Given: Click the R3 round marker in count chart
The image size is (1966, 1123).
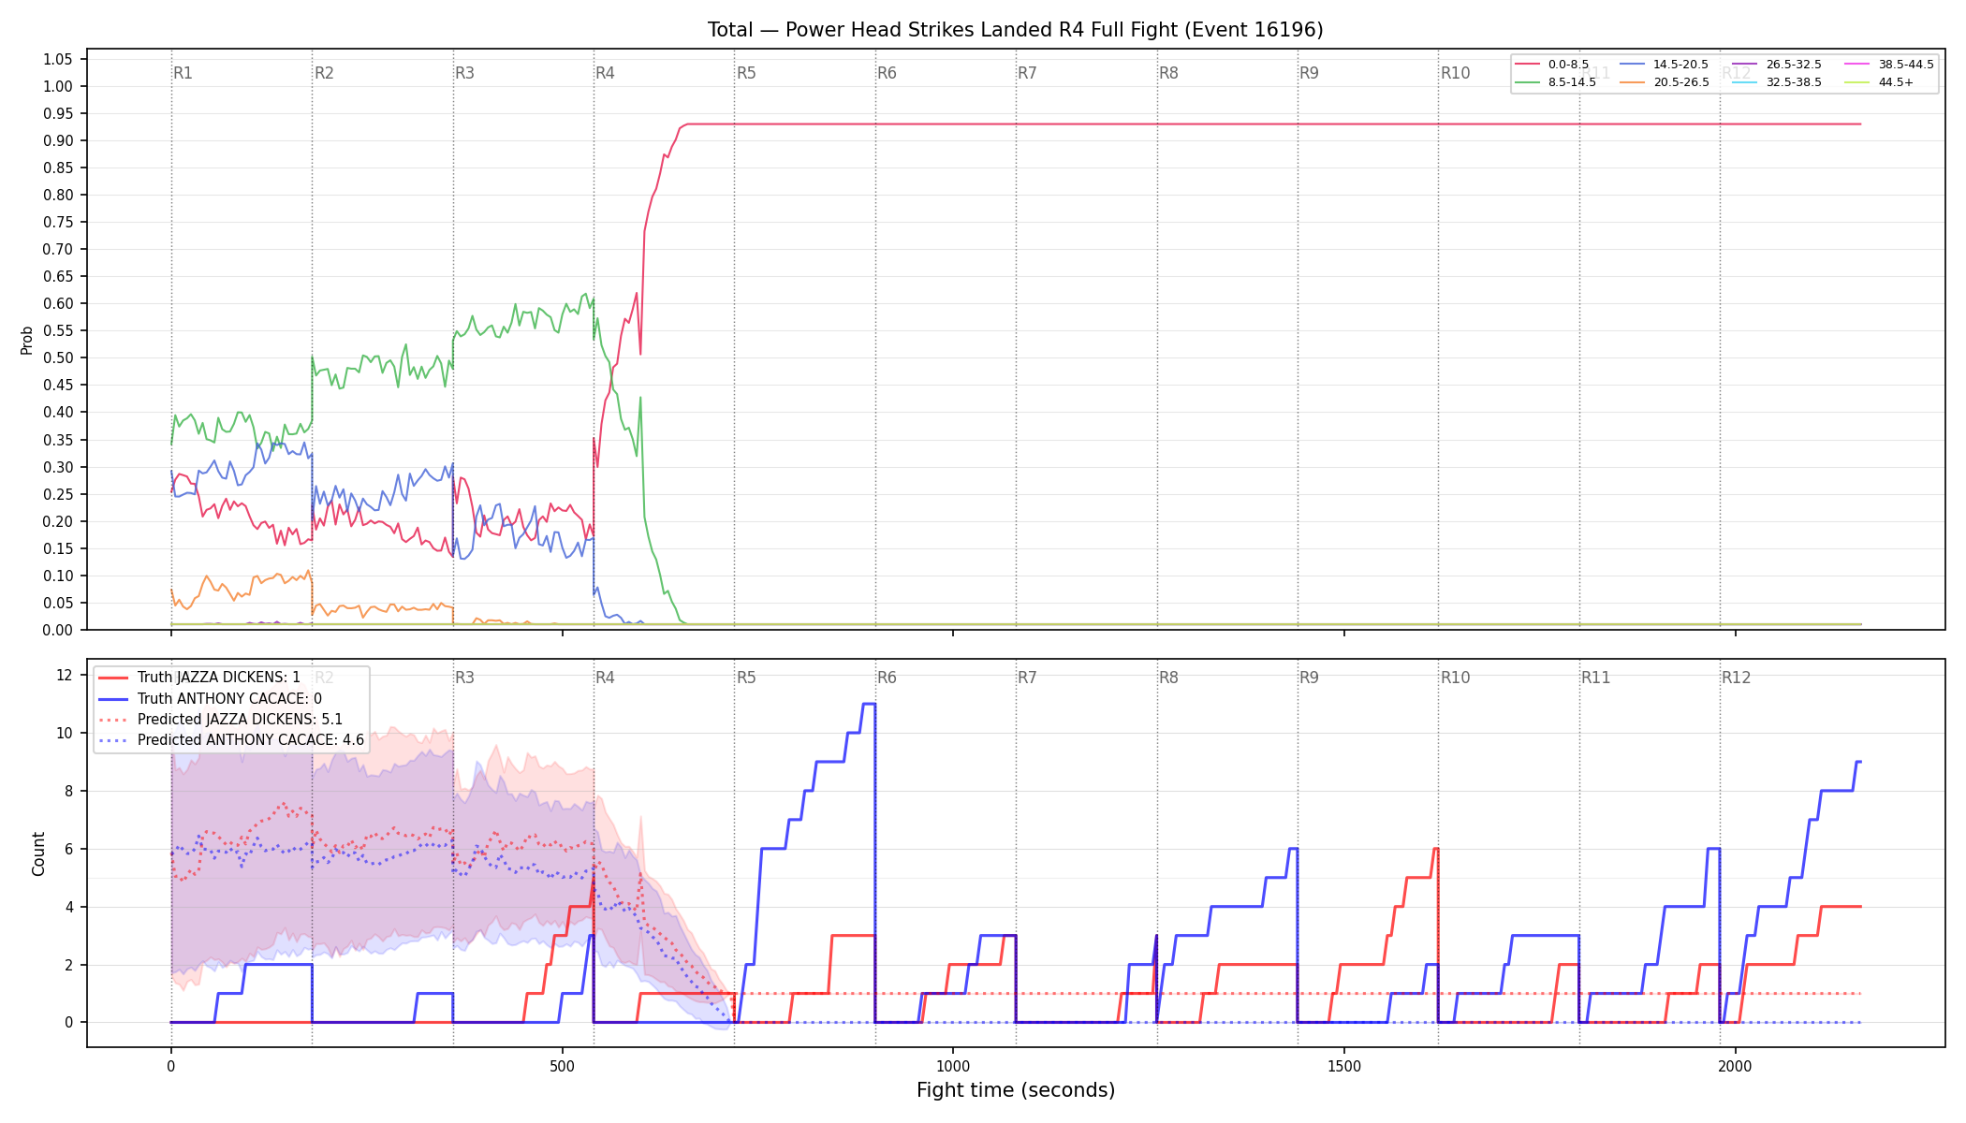Looking at the screenshot, I should click(465, 678).
